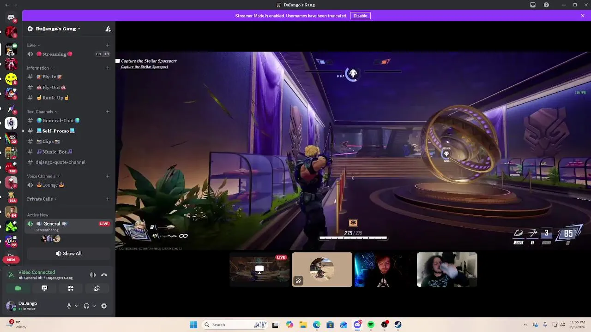
Task: Open User Settings gear icon
Action: click(104, 306)
